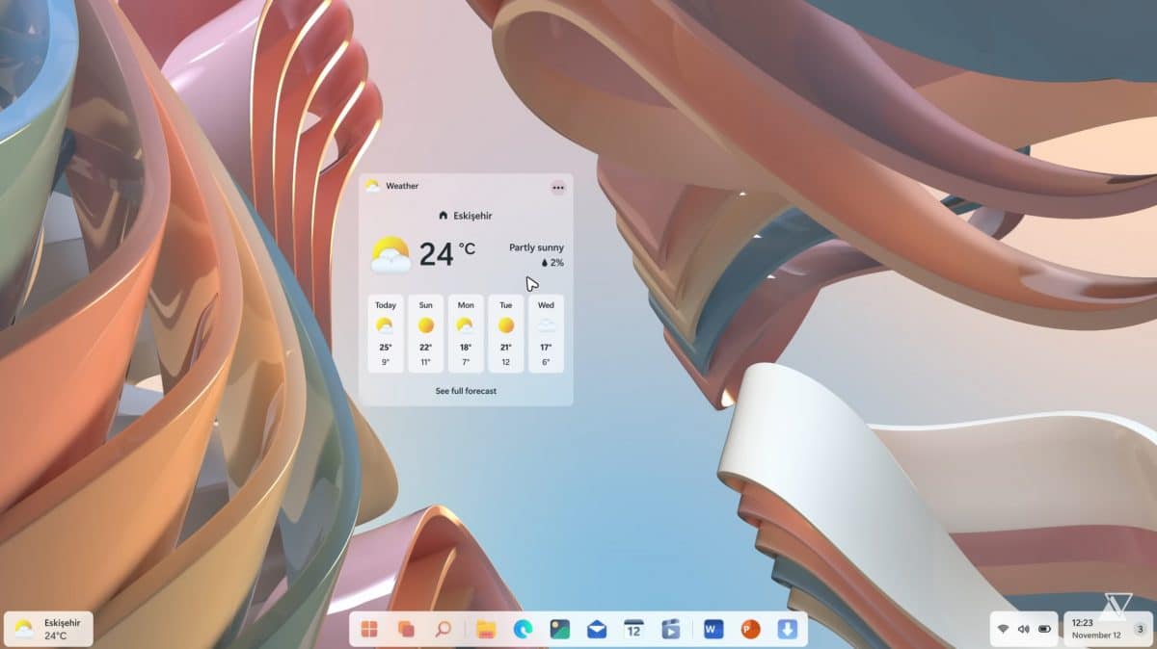
Task: Open the Start menu from the taskbar
Action: (x=370, y=629)
